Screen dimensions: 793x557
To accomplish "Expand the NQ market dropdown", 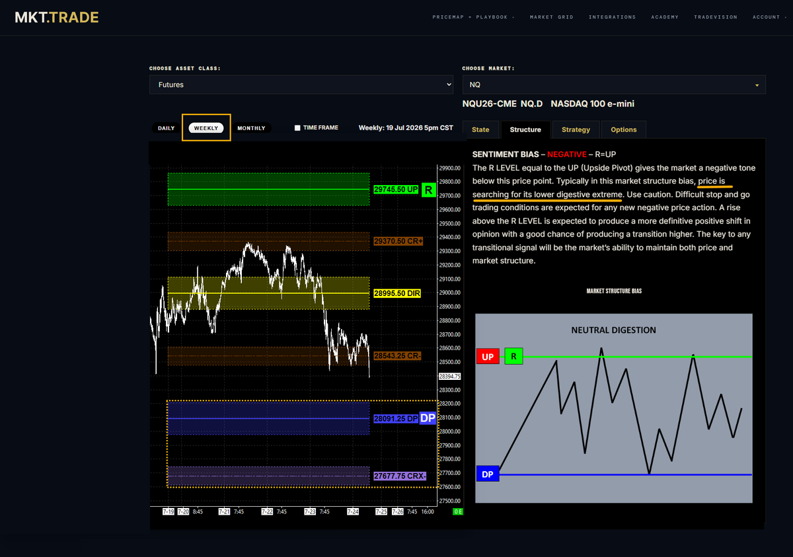I will click(x=614, y=85).
